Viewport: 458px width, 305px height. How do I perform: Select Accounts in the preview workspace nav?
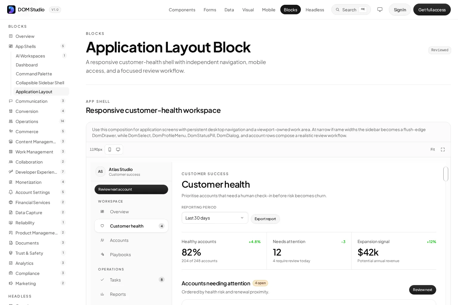(131, 240)
